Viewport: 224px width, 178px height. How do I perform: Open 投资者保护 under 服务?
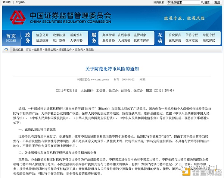click(141, 40)
